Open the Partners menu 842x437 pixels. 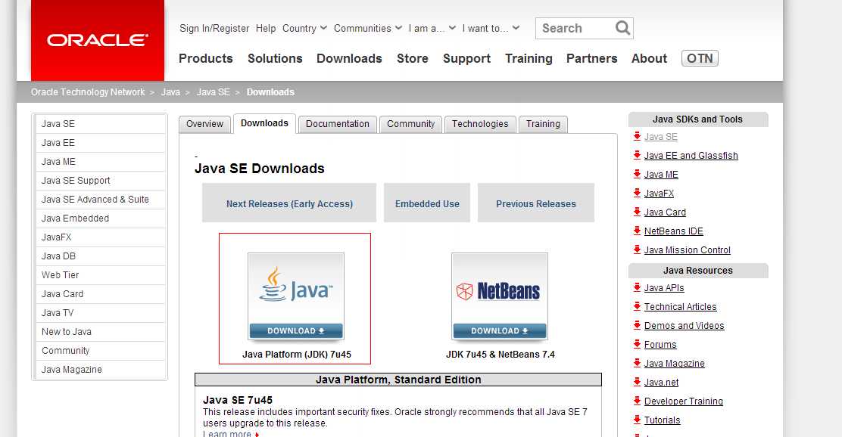coord(592,58)
